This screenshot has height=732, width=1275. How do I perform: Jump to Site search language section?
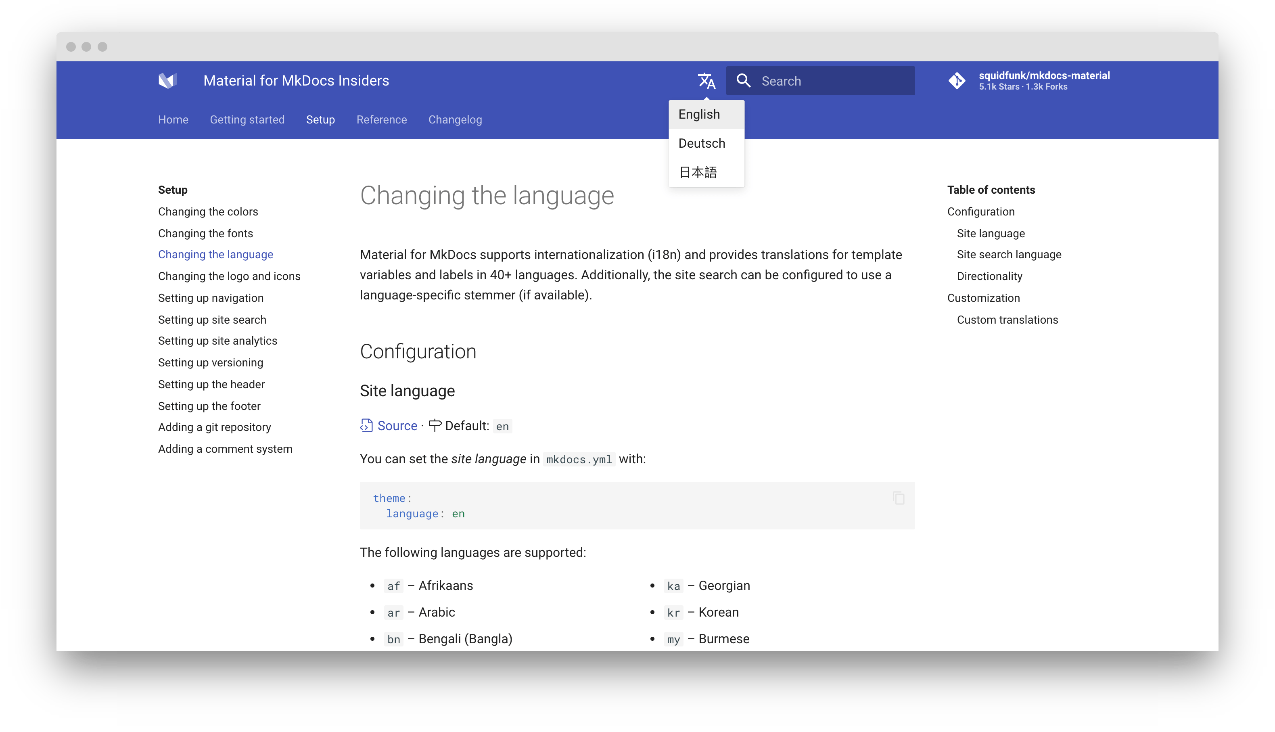point(1009,254)
